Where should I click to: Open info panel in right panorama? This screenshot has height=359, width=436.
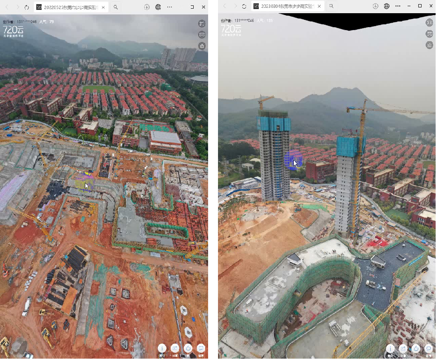(390, 349)
